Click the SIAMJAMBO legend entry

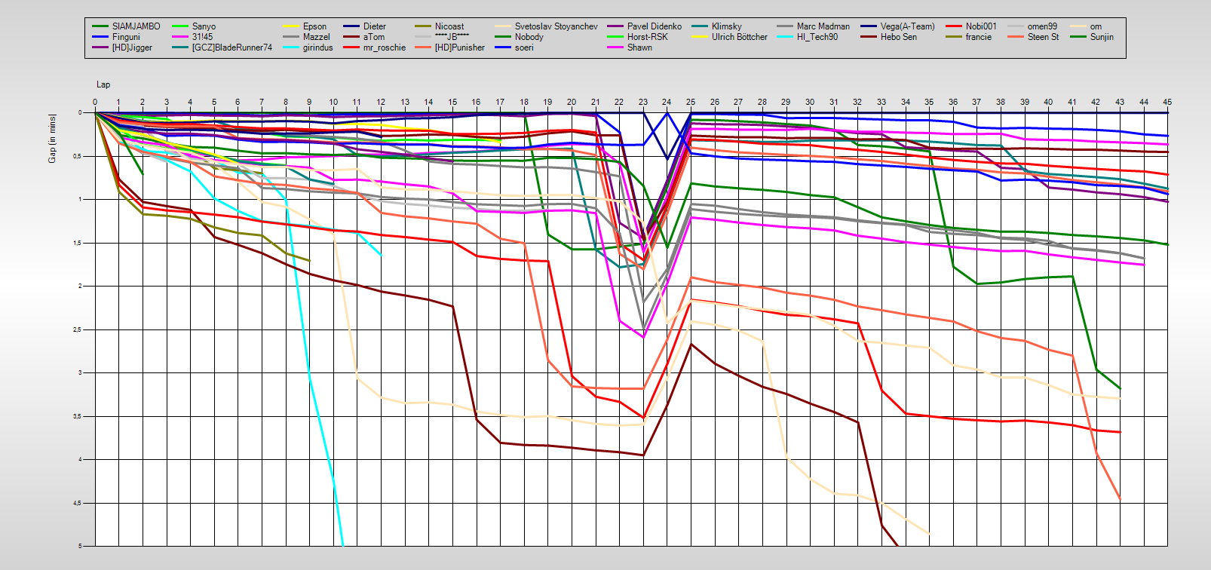coord(136,26)
